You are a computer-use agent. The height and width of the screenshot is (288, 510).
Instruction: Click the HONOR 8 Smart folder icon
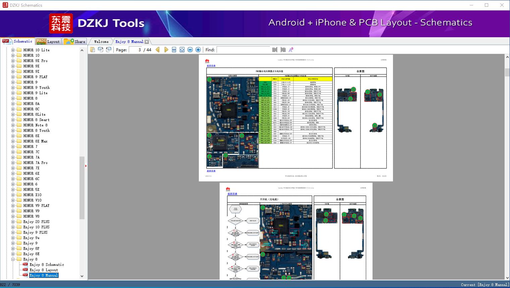click(19, 120)
